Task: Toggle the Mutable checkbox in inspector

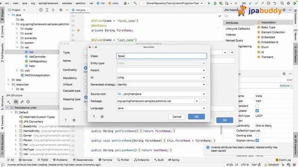Action: 257,111
